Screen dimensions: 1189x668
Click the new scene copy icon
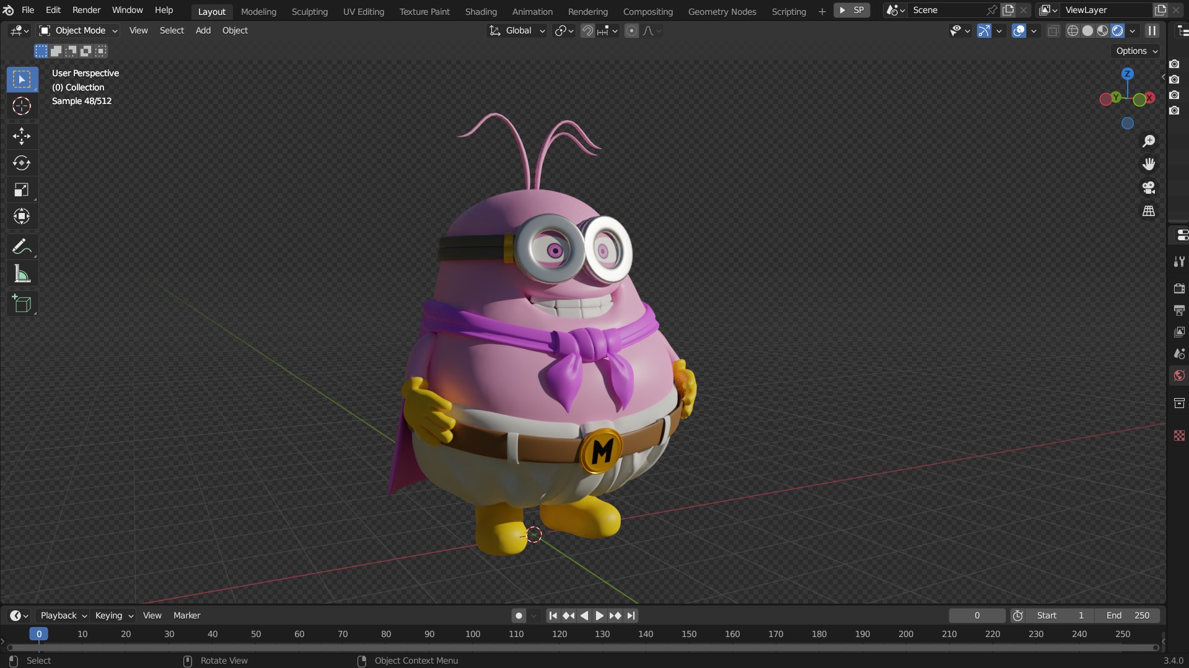coord(1009,10)
